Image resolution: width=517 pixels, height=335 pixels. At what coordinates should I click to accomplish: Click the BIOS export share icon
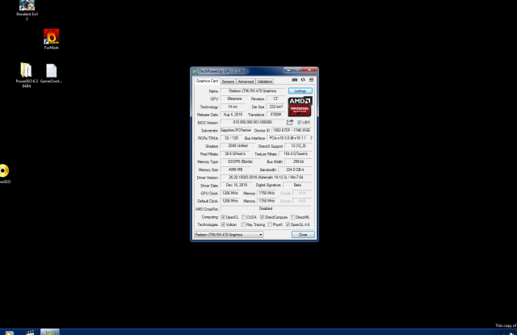click(290, 122)
